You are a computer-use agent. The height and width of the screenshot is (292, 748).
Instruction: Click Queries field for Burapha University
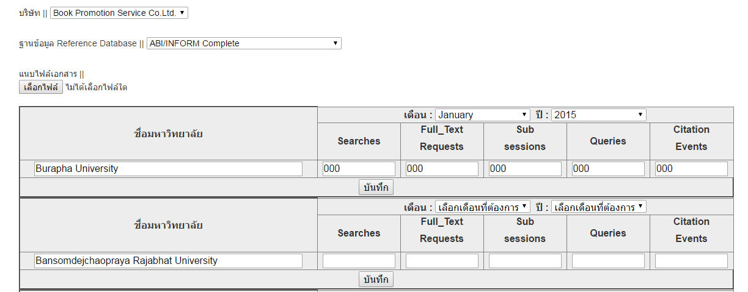pyautogui.click(x=608, y=169)
